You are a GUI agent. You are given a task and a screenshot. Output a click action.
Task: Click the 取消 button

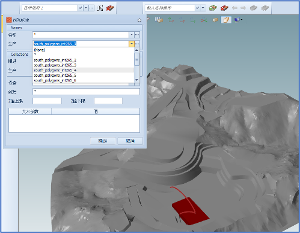(130, 141)
